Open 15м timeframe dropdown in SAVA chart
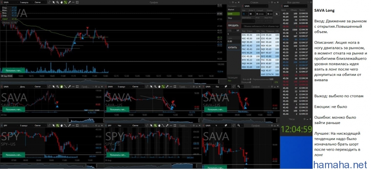Image resolution: width=371 pixels, height=169 pixels. point(219,87)
